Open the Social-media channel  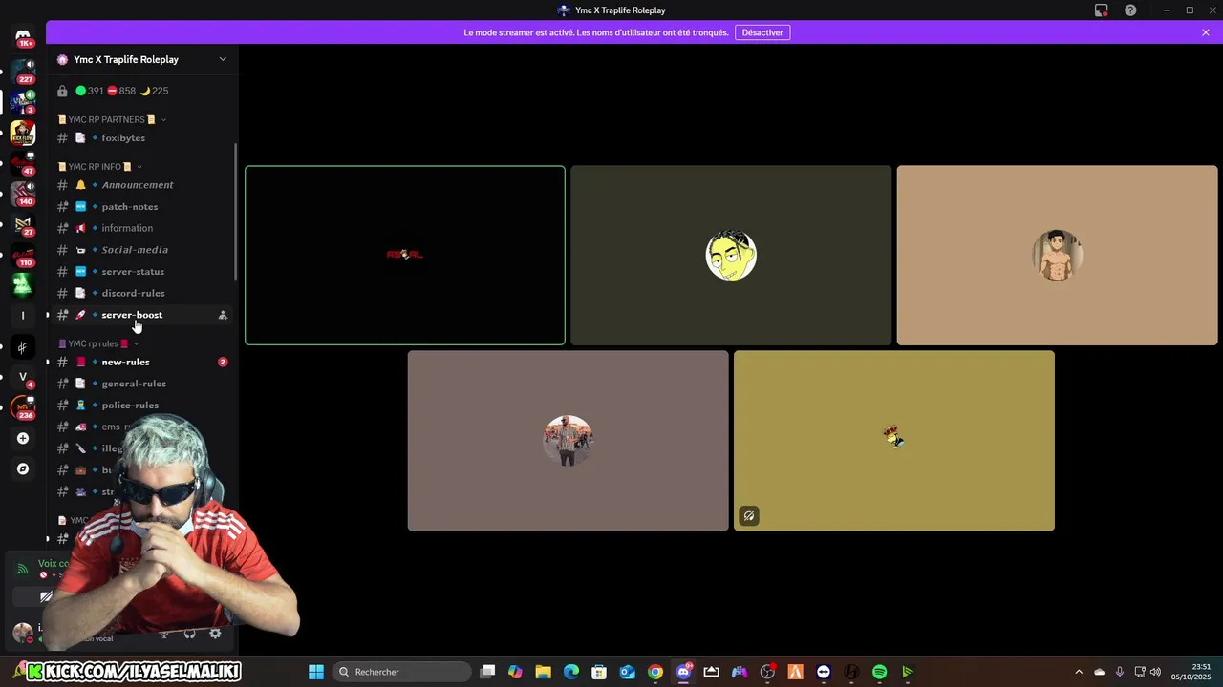141,250
